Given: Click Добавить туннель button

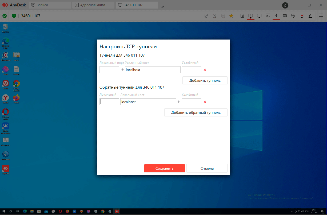Looking at the screenshot, I should point(205,80).
